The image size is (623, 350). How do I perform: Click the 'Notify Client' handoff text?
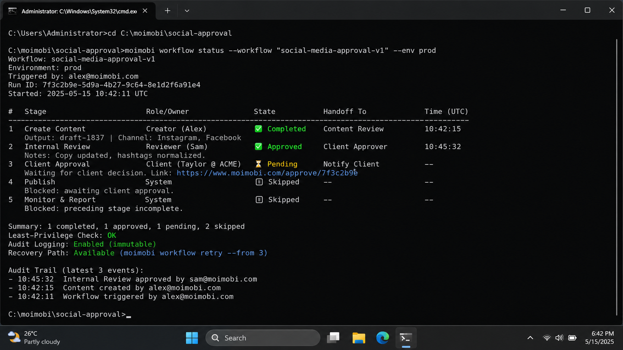tap(351, 164)
